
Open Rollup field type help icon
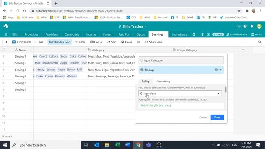click(x=216, y=70)
